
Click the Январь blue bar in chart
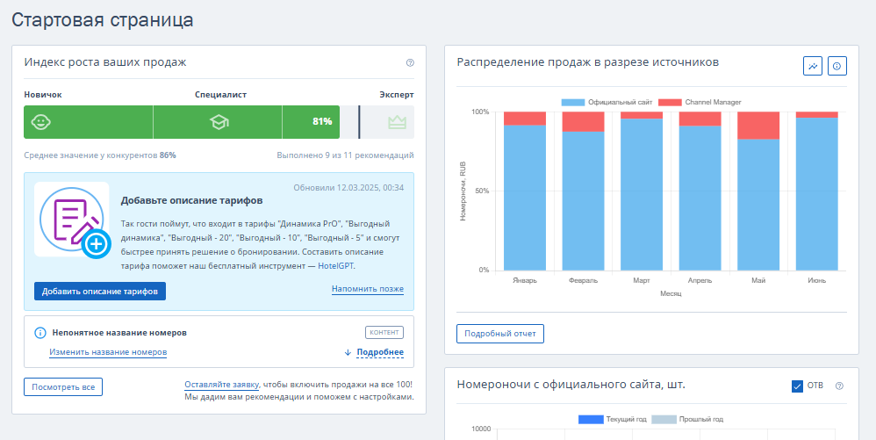525,198
